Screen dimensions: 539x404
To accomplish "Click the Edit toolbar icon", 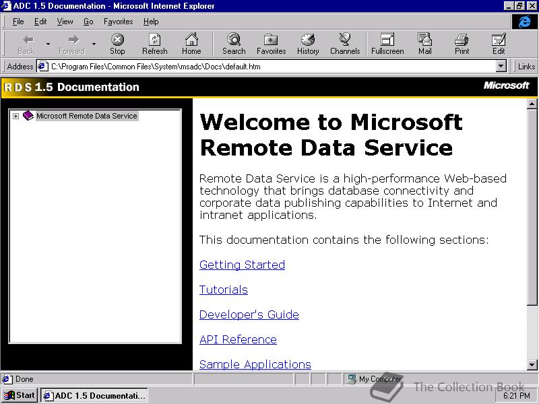I will point(499,40).
